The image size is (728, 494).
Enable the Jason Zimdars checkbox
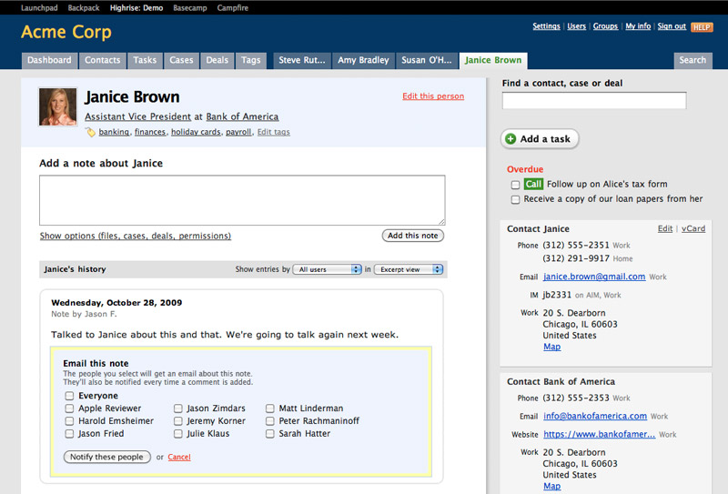pyautogui.click(x=177, y=408)
